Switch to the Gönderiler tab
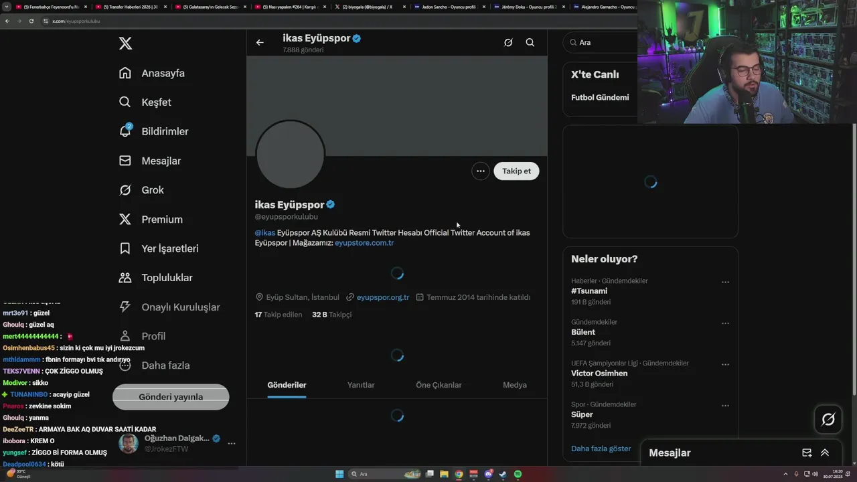The width and height of the screenshot is (857, 482). (287, 385)
